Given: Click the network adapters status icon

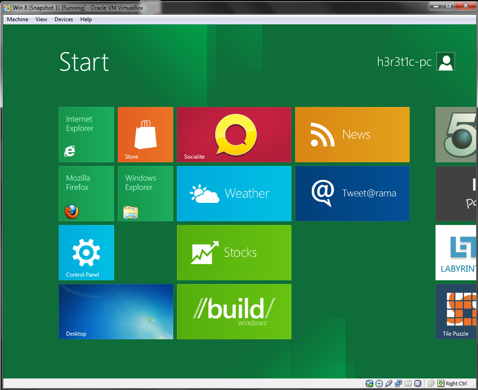Looking at the screenshot, I should click(399, 384).
